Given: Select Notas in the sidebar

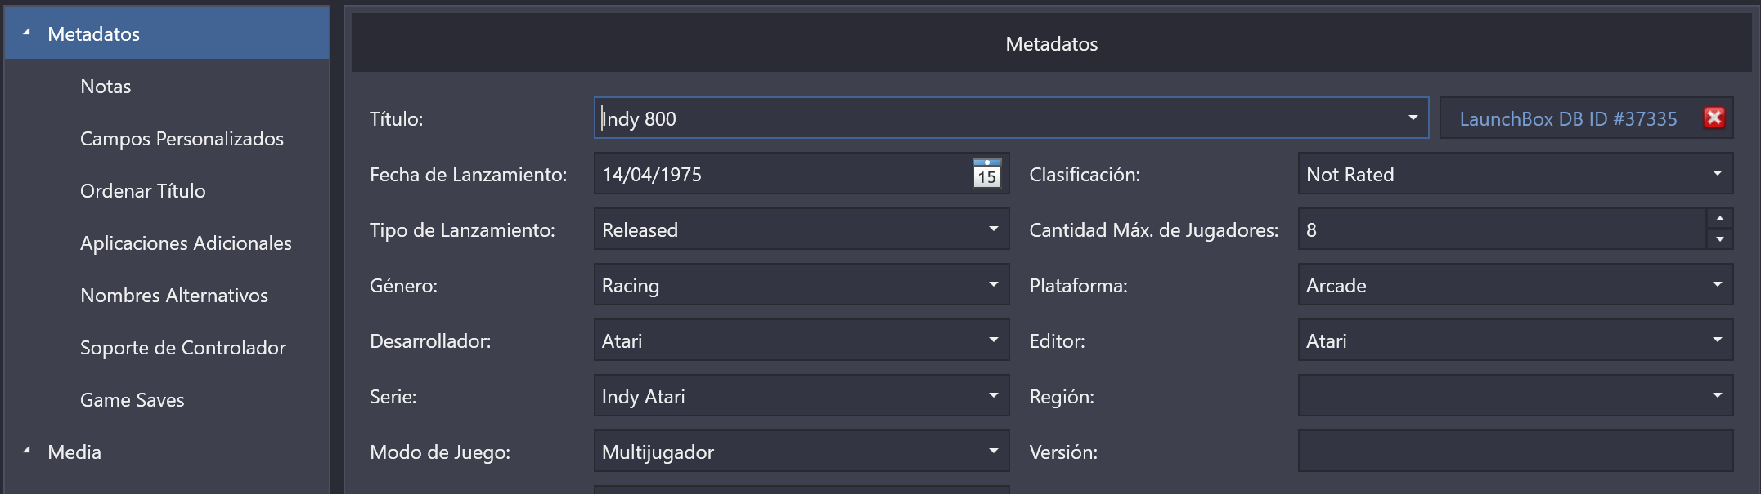Looking at the screenshot, I should tap(106, 87).
